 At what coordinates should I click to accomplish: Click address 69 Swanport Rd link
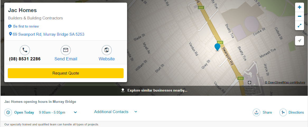(x=49, y=34)
